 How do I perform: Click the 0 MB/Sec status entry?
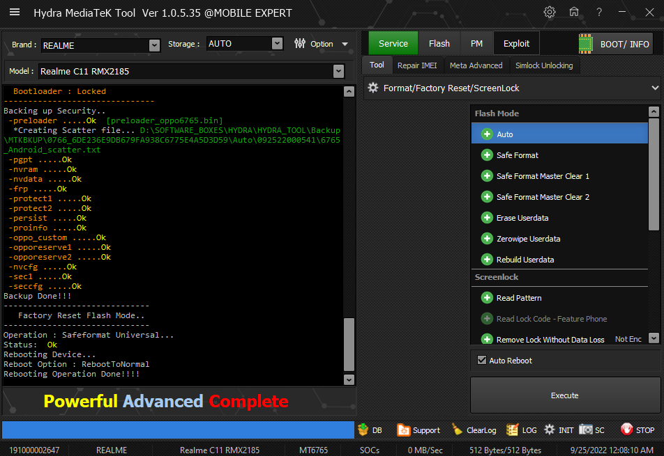click(425, 450)
